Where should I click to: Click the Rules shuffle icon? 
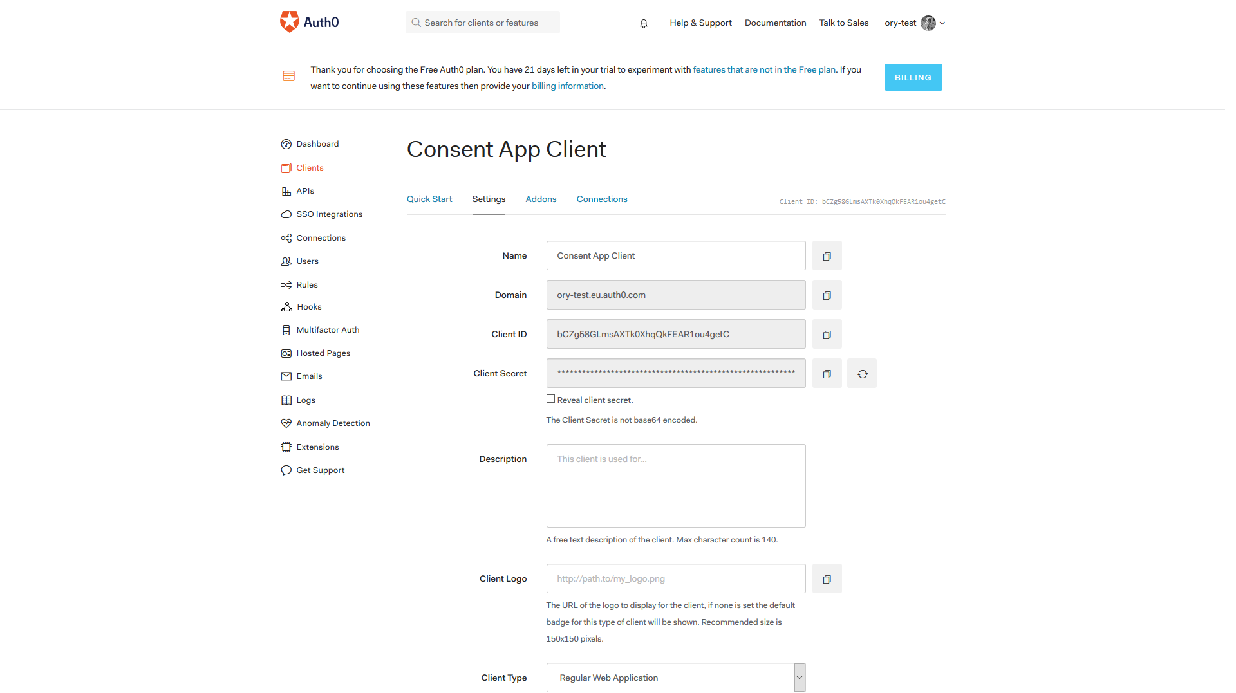pos(286,285)
